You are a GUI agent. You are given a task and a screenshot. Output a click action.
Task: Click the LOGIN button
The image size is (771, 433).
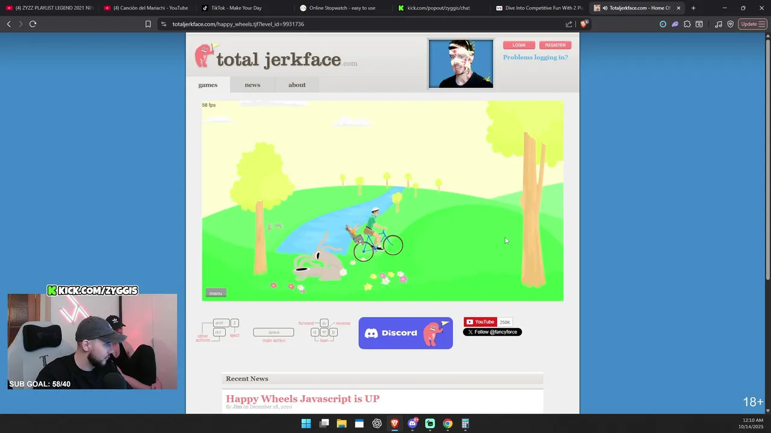click(519, 45)
